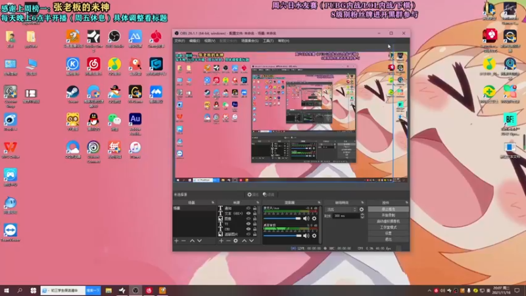Toggle lock on the 图像 image source
526x296 pixels.
point(254,218)
